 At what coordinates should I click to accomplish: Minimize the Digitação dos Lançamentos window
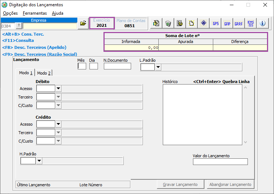232,5
